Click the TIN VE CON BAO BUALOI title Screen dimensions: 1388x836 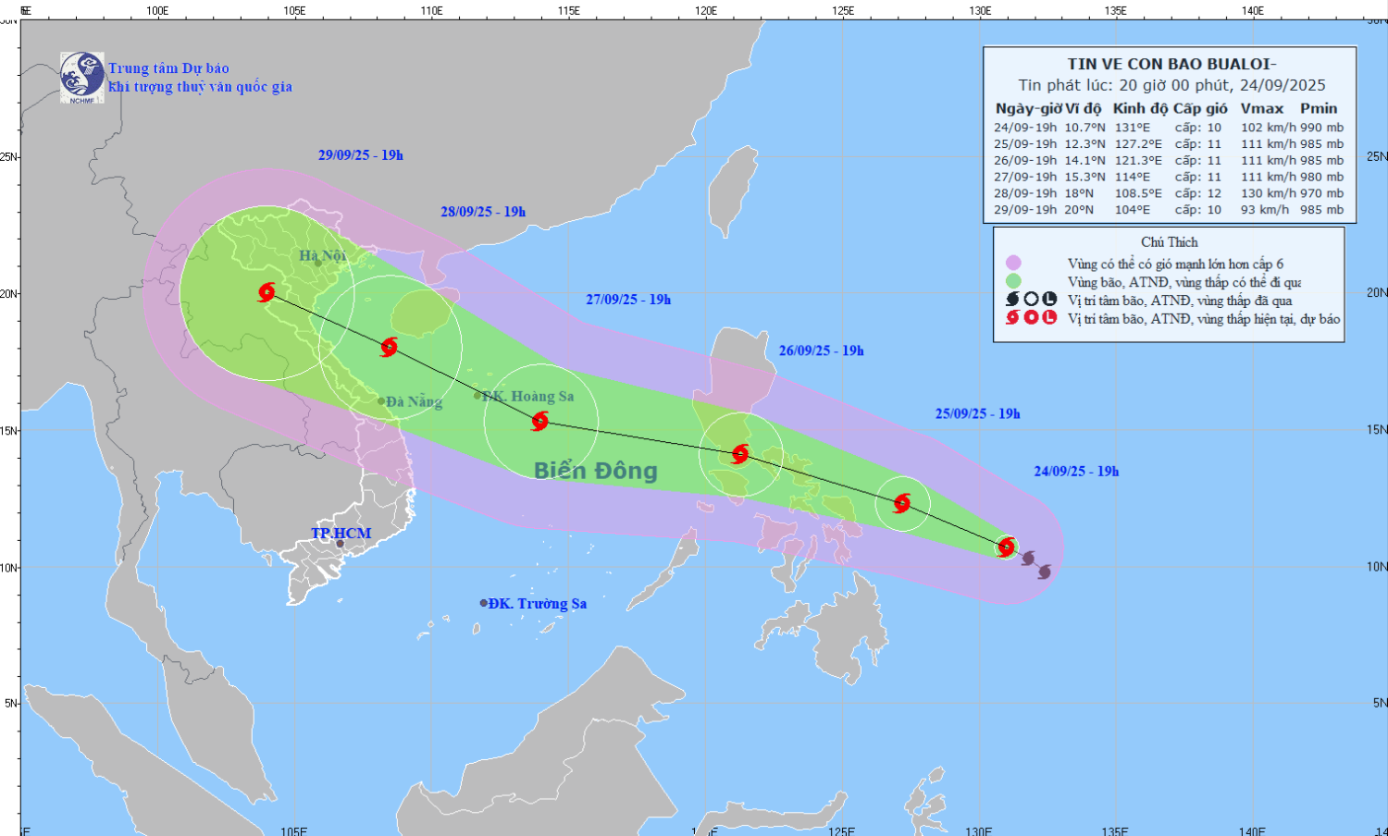click(x=1171, y=64)
